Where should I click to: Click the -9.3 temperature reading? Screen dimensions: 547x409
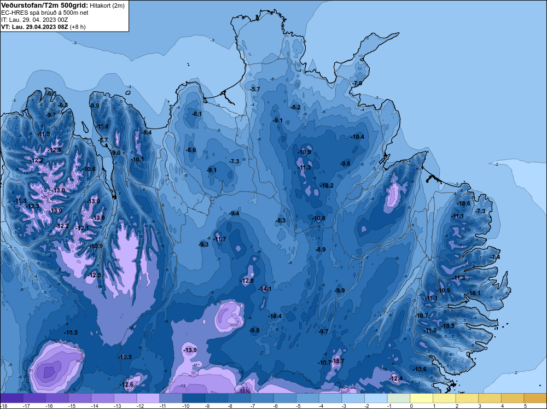pyautogui.click(x=203, y=244)
